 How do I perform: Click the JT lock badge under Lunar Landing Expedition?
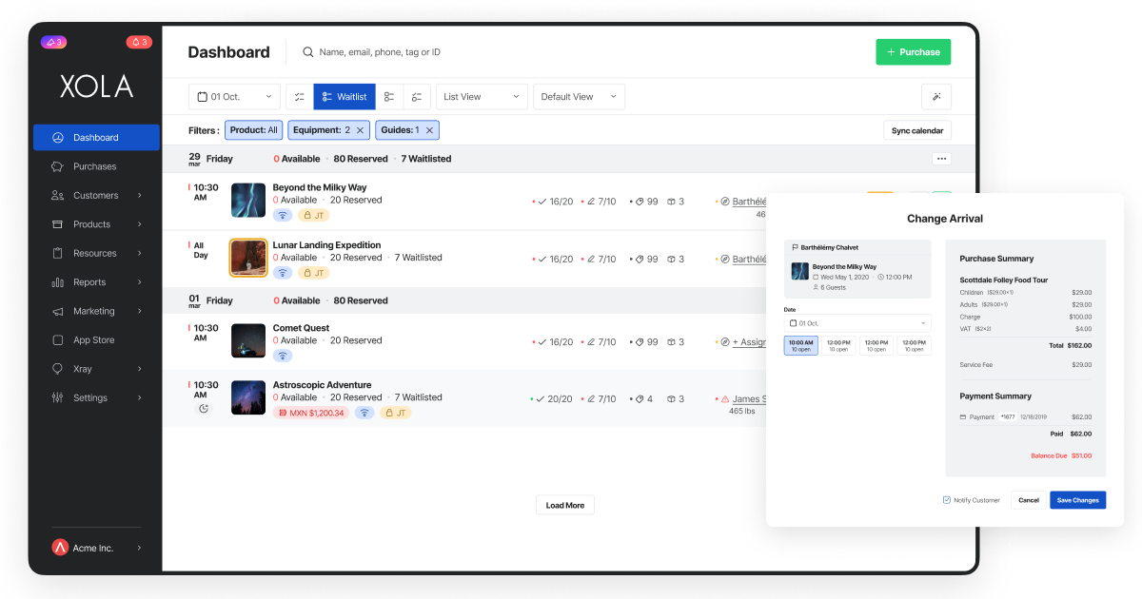coord(314,273)
